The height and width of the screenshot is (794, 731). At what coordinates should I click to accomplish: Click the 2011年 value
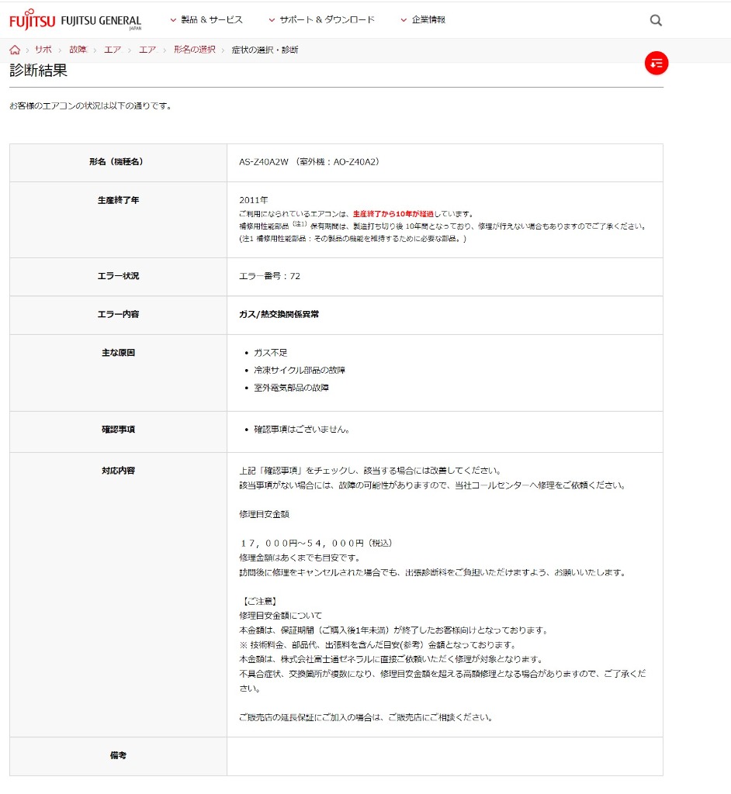[254, 201]
